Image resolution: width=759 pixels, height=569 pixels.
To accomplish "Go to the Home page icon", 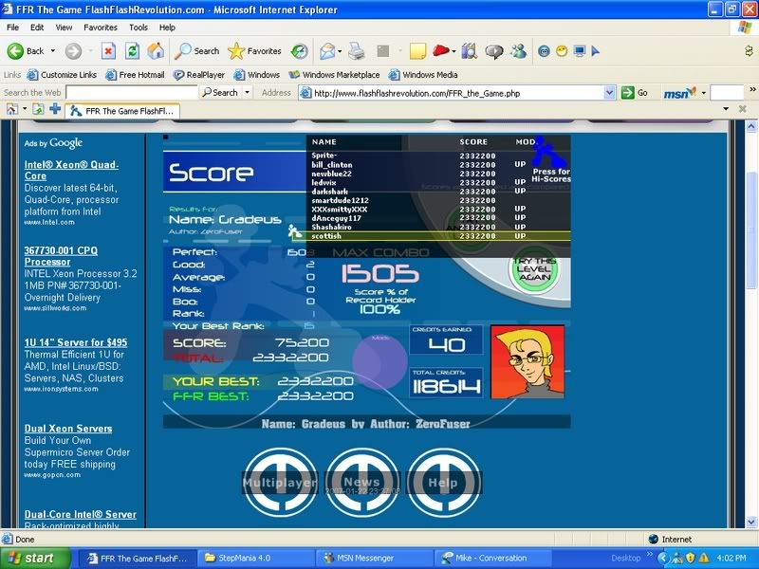I will coord(156,51).
